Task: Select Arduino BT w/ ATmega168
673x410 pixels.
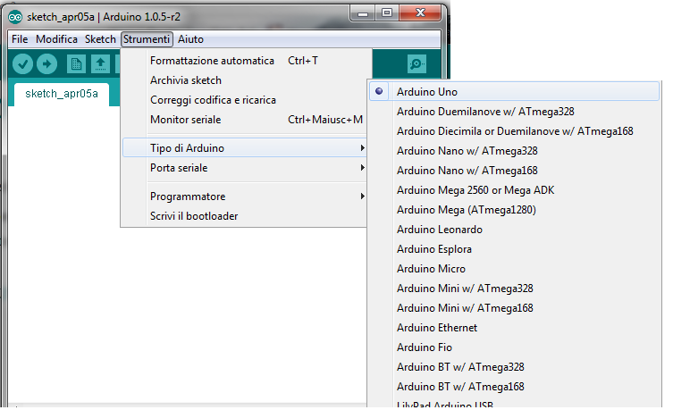Action: tap(514, 387)
